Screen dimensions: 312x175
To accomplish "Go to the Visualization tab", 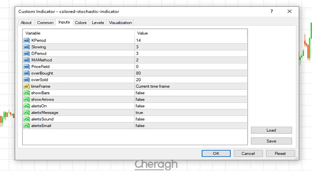I will coord(120,23).
